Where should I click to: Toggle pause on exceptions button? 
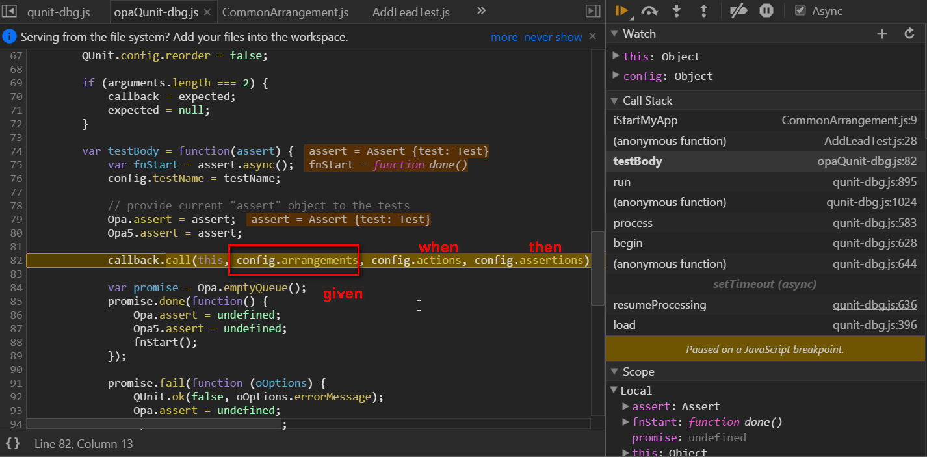coord(766,10)
